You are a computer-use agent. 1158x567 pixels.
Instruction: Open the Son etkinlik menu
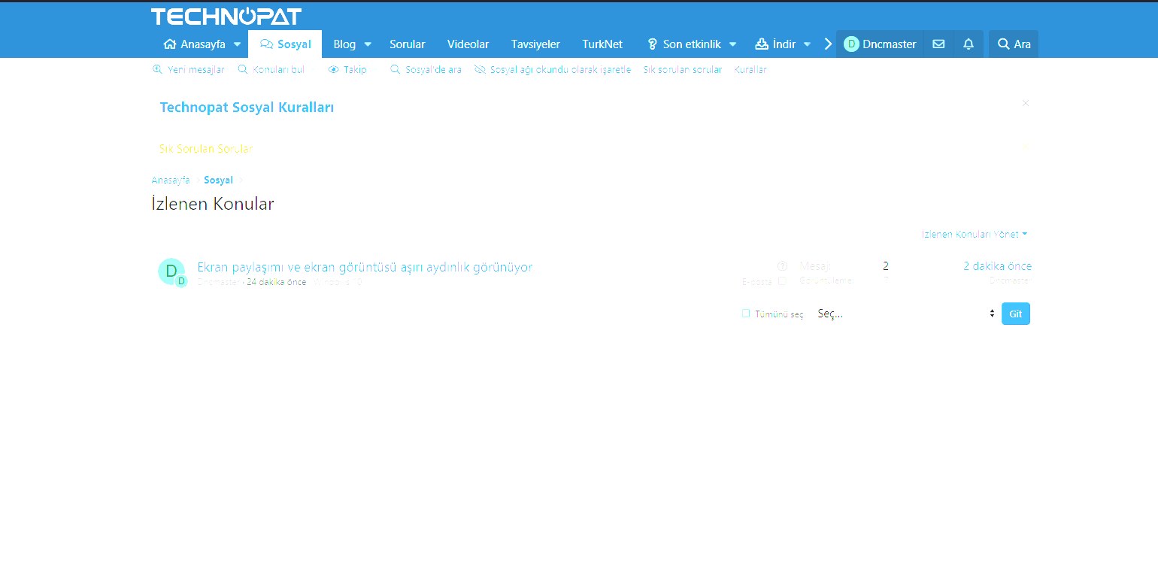(684, 44)
